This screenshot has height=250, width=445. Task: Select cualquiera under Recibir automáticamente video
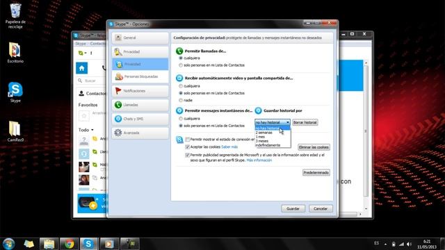181,86
